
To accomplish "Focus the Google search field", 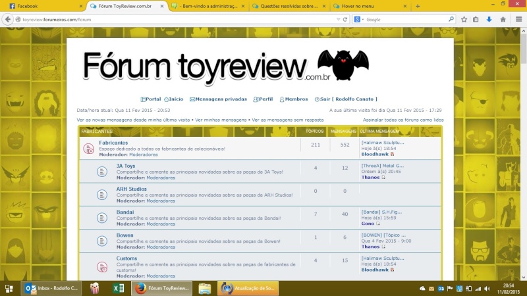I will (406, 20).
